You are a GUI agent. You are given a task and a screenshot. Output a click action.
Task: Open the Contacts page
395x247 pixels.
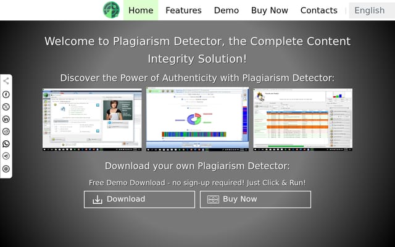(x=318, y=10)
